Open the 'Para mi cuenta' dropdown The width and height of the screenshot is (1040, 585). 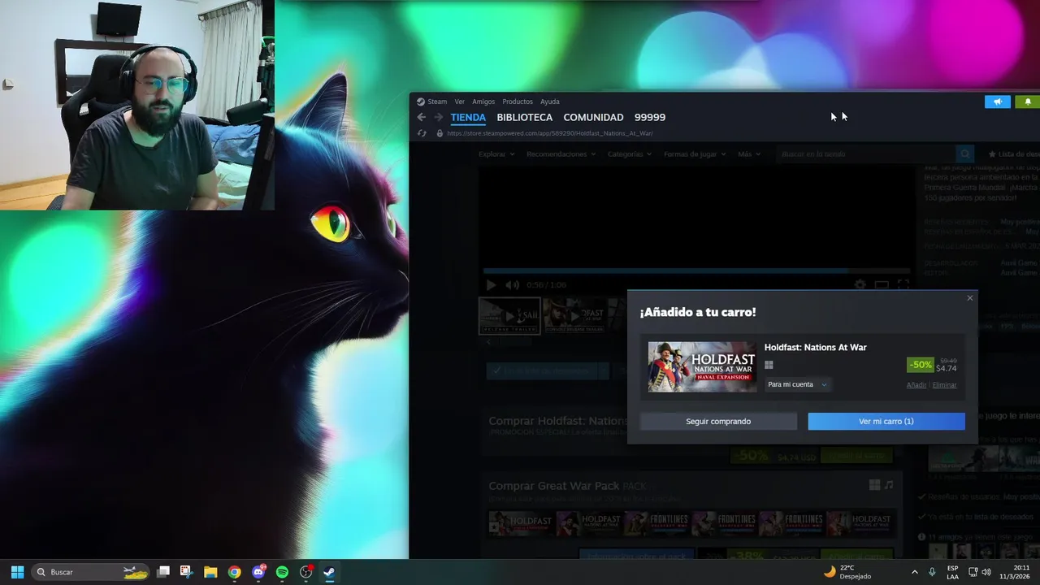pos(797,384)
